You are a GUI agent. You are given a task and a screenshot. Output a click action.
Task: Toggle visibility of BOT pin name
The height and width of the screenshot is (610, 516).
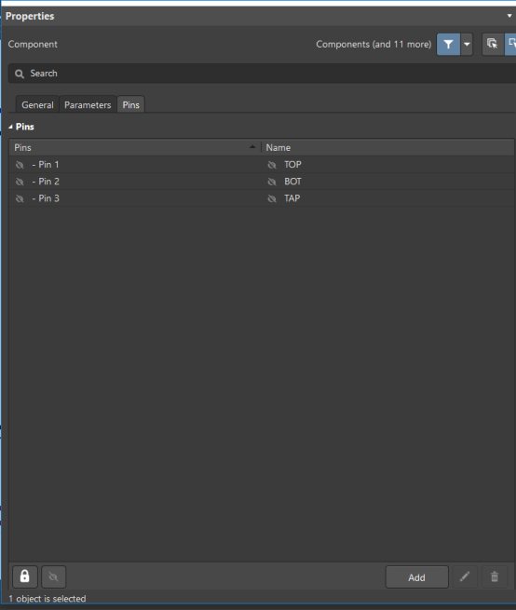(x=272, y=182)
